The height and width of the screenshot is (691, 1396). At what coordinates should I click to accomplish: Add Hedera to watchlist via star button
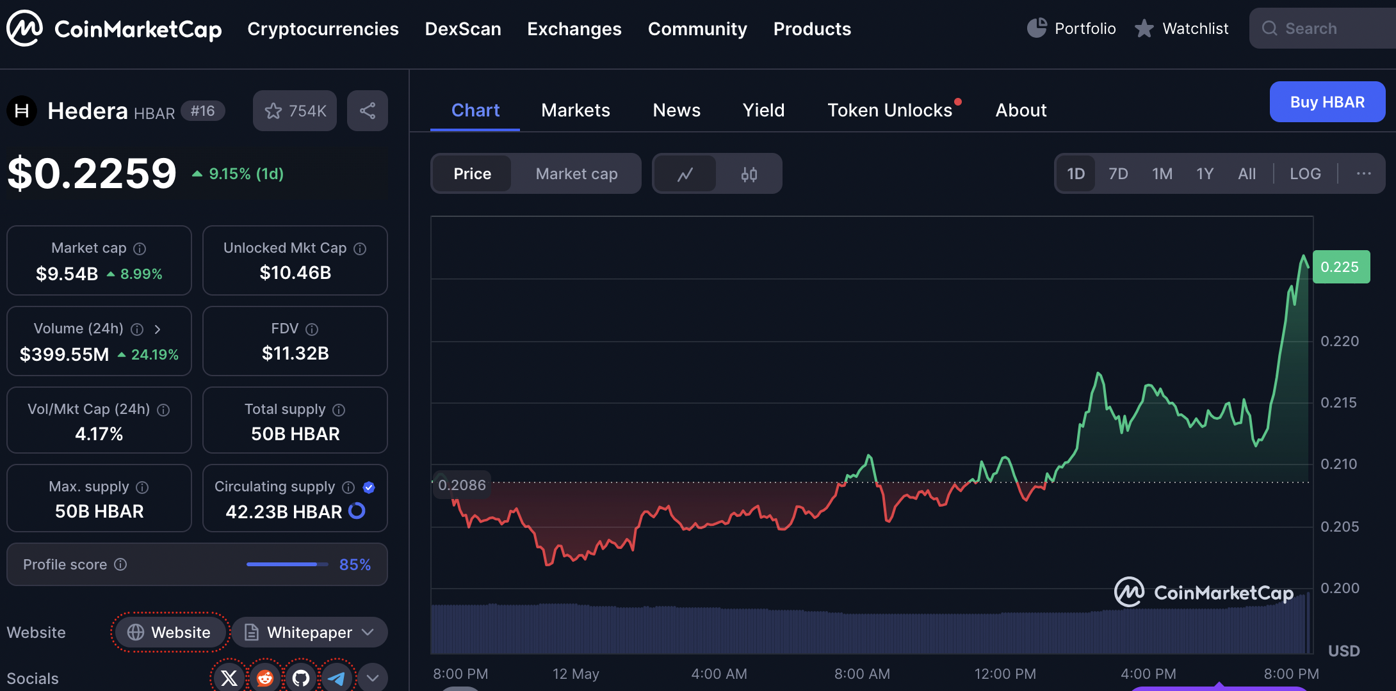click(295, 111)
